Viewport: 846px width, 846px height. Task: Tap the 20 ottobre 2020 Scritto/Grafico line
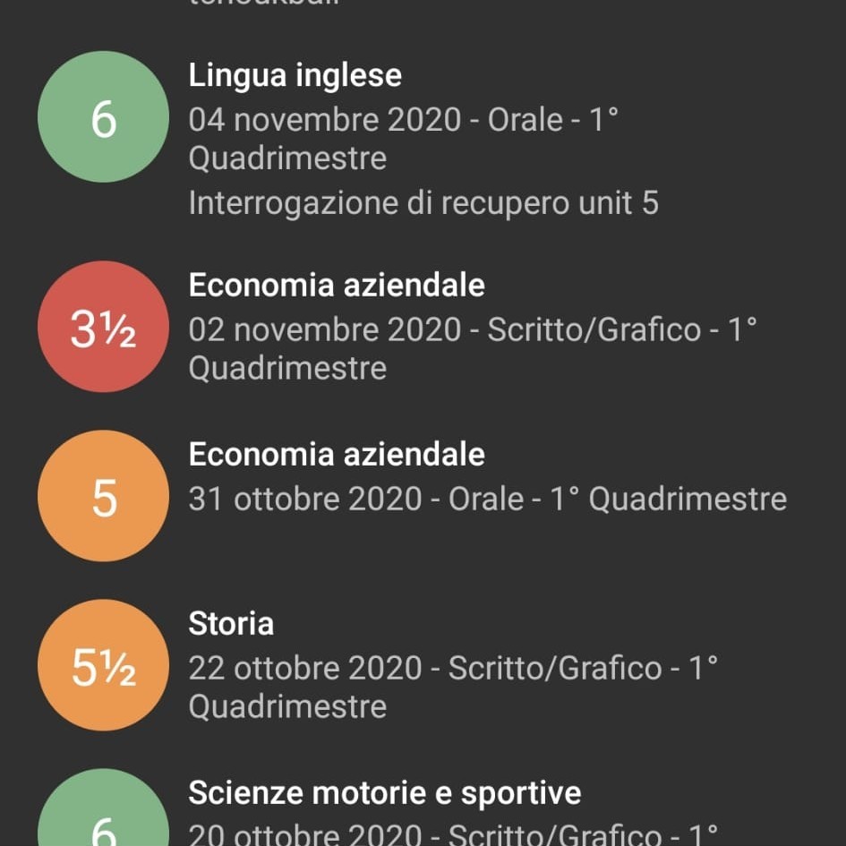[x=453, y=833]
